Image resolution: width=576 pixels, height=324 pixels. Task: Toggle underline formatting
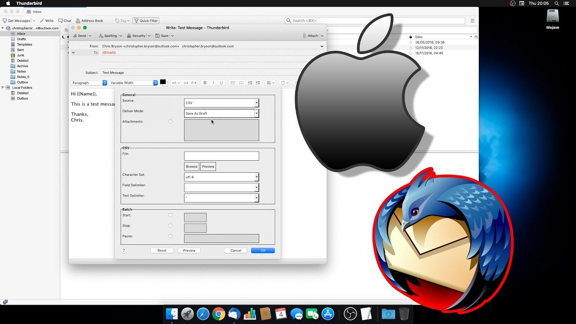[x=221, y=83]
